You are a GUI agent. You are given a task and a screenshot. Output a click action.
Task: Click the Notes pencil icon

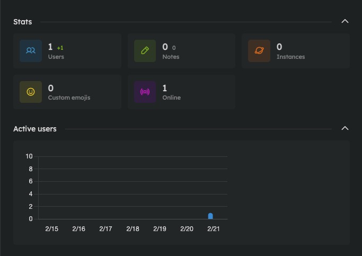tap(145, 51)
